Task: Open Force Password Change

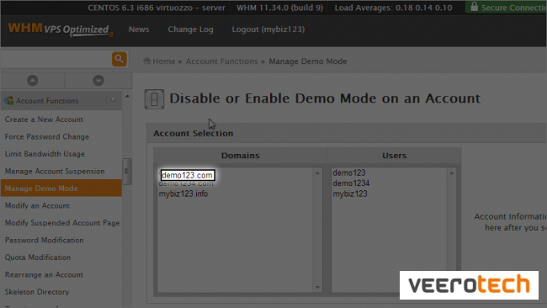Action: coord(47,136)
